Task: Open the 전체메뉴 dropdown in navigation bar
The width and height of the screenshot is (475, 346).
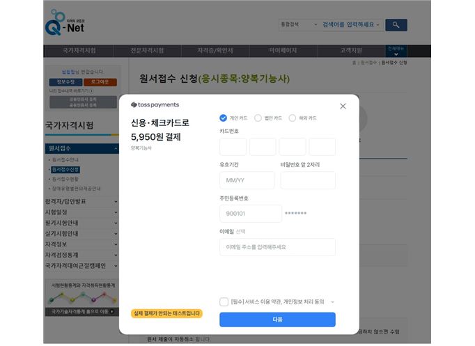Action: click(x=396, y=51)
